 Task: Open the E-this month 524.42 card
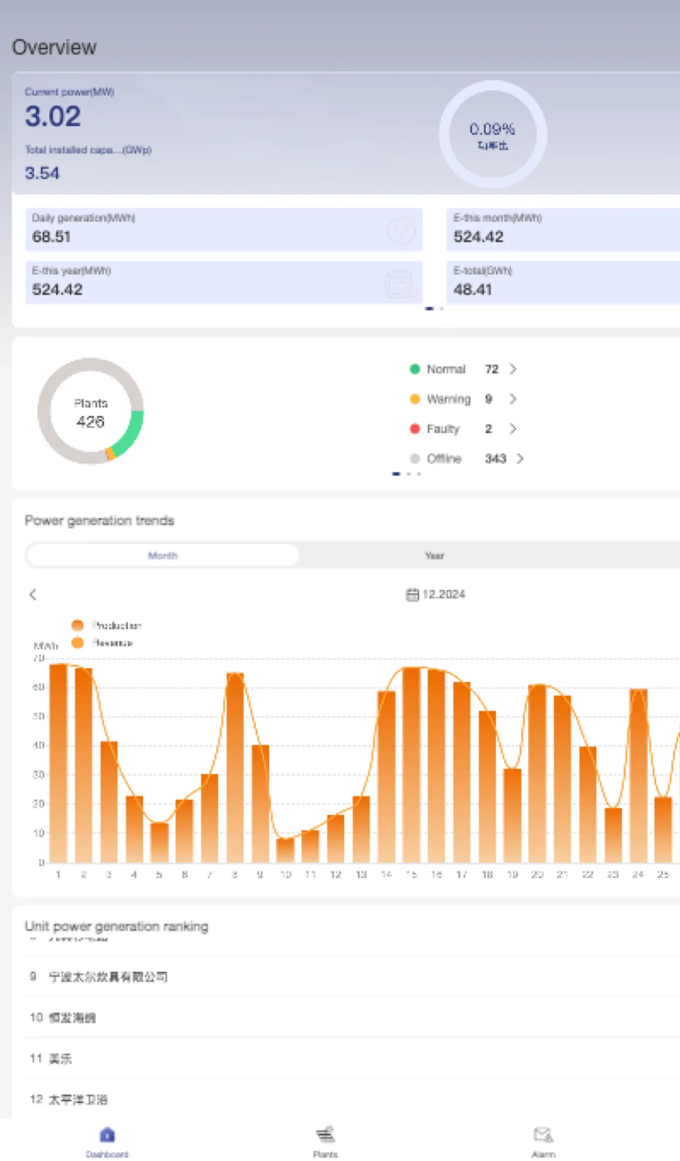[563, 230]
